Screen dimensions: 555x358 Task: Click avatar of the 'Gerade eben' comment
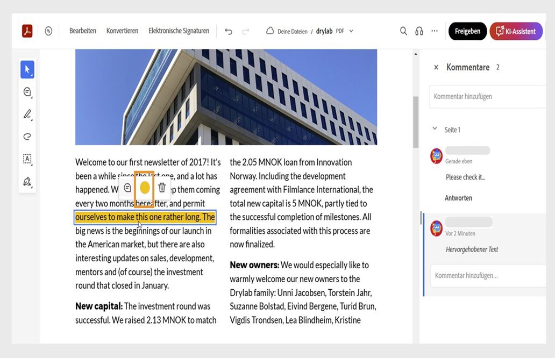[437, 156]
